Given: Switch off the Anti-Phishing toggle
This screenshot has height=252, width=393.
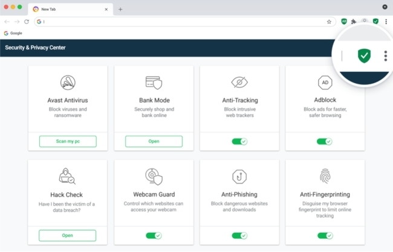Looking at the screenshot, I should click(x=239, y=235).
